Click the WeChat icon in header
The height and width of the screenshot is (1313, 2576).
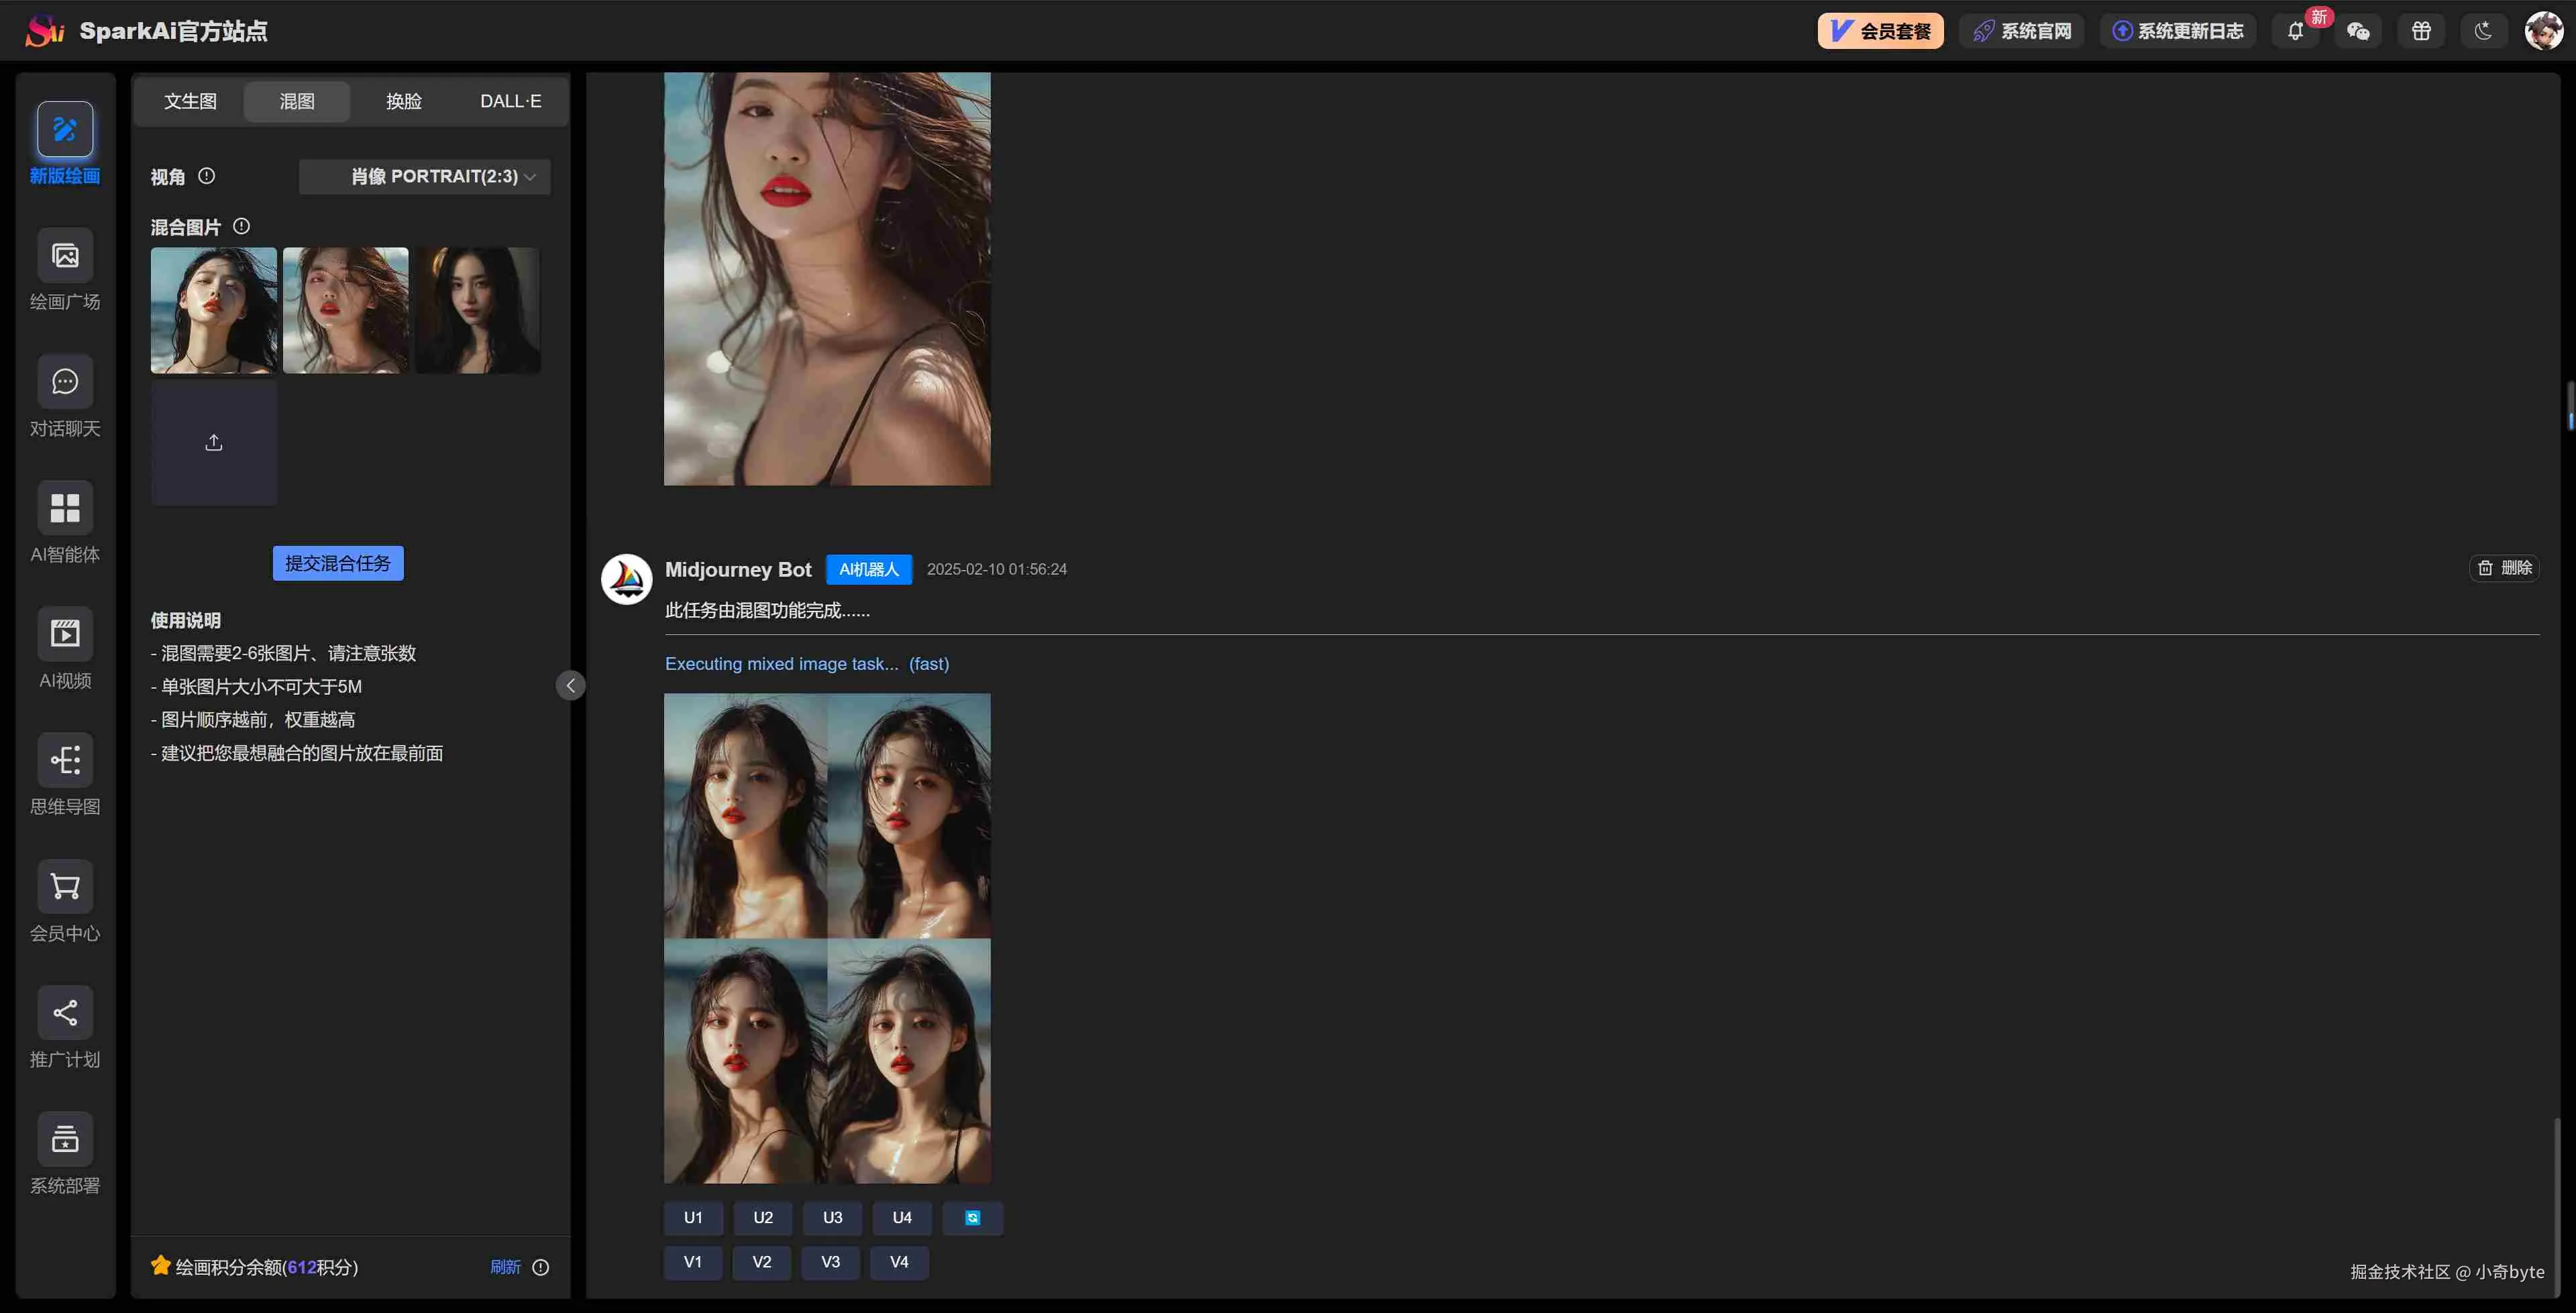pyautogui.click(x=2358, y=31)
